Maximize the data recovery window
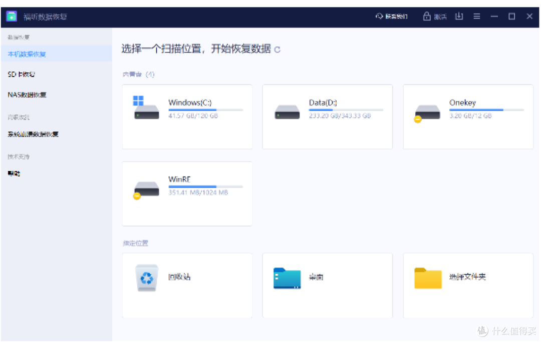This screenshot has height=342, width=541. click(x=512, y=16)
